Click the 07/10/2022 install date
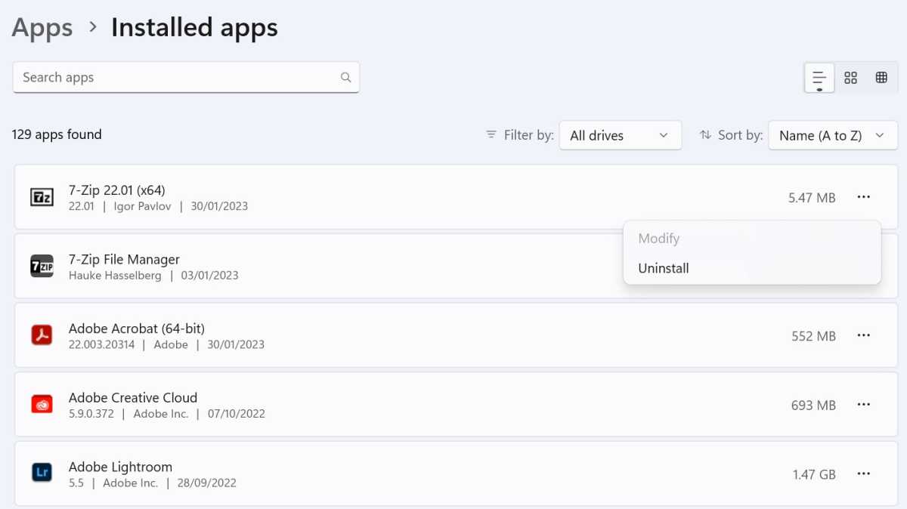Image resolution: width=907 pixels, height=509 pixels. (236, 414)
